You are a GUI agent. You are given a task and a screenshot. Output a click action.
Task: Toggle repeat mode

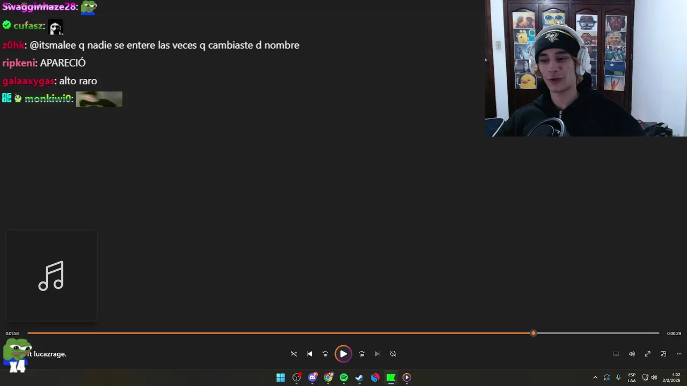tap(393, 354)
